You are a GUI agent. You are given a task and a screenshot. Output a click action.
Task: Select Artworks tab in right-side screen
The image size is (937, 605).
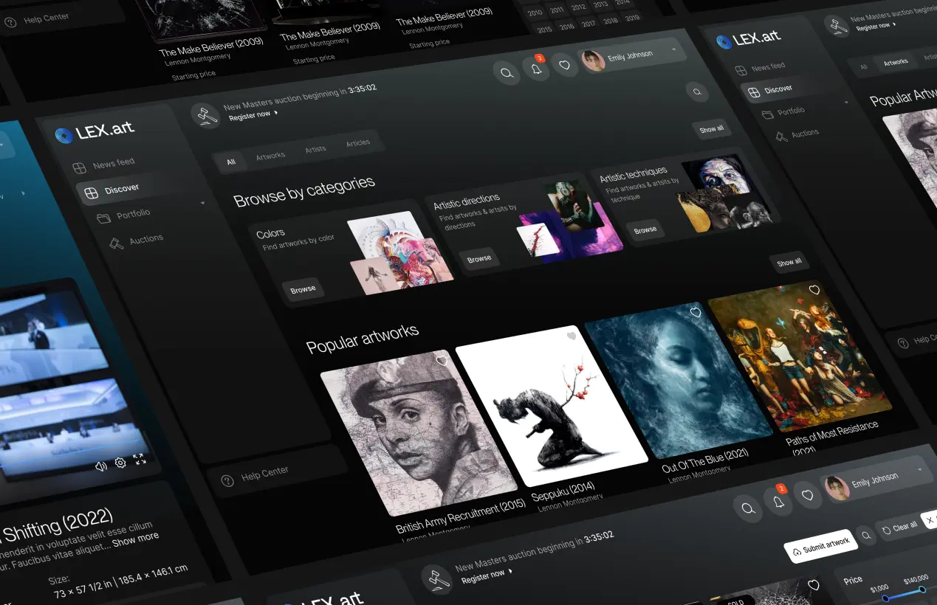pos(896,63)
